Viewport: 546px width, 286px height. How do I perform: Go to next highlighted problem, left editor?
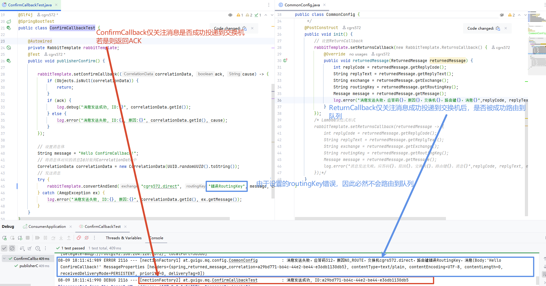[272, 15]
